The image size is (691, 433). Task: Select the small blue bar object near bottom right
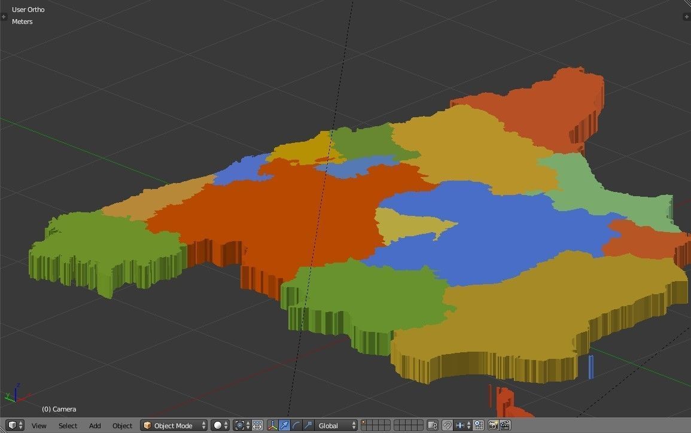coord(591,367)
